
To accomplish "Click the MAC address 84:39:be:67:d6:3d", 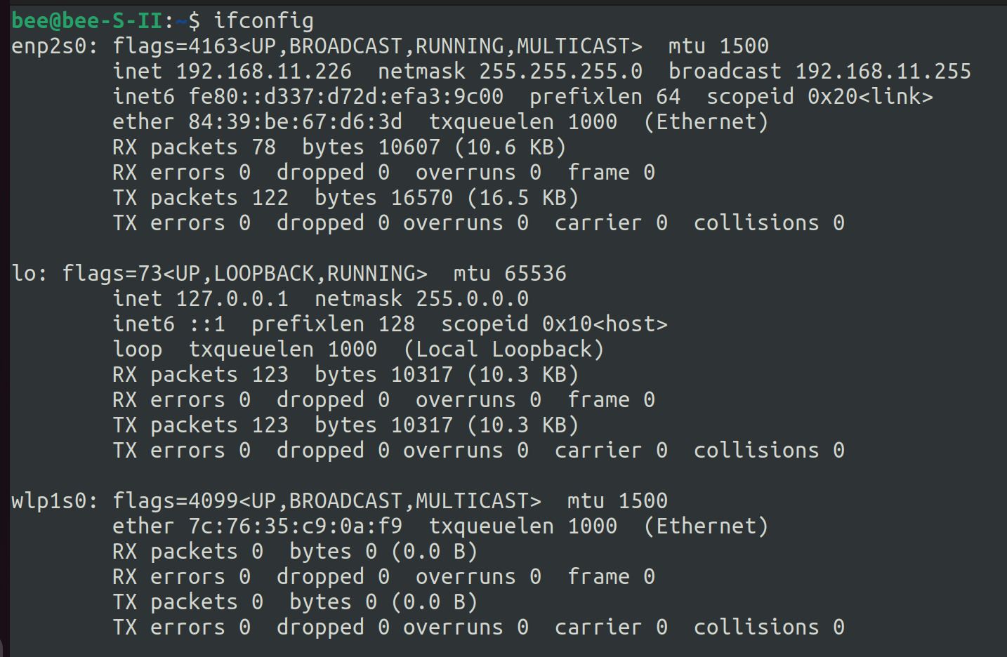I will pos(295,122).
